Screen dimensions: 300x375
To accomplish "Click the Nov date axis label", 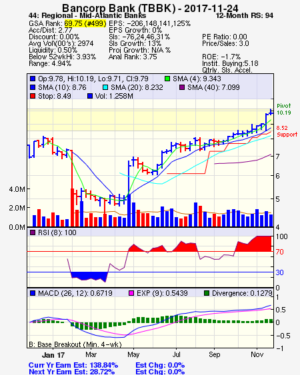I will pos(257,354).
